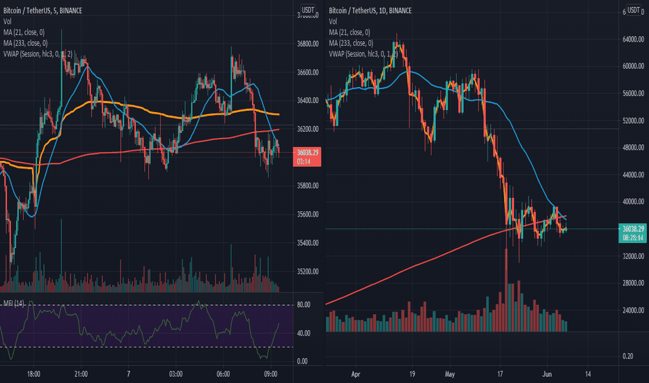Screen dimensions: 649x383
Task: Click the 21:00 time axis label
Action: tap(81, 374)
